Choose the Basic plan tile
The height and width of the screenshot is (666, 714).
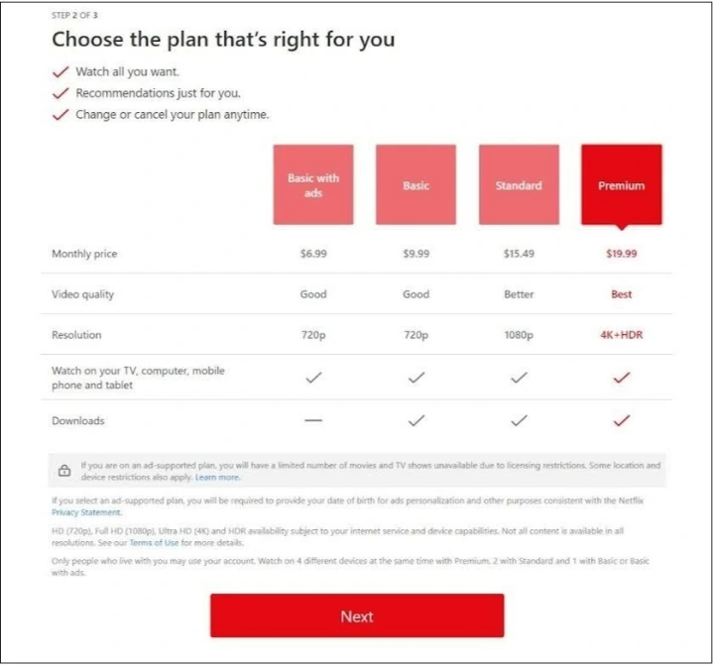(x=416, y=184)
